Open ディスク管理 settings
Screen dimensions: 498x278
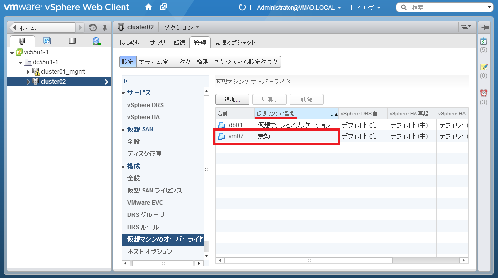point(145,154)
